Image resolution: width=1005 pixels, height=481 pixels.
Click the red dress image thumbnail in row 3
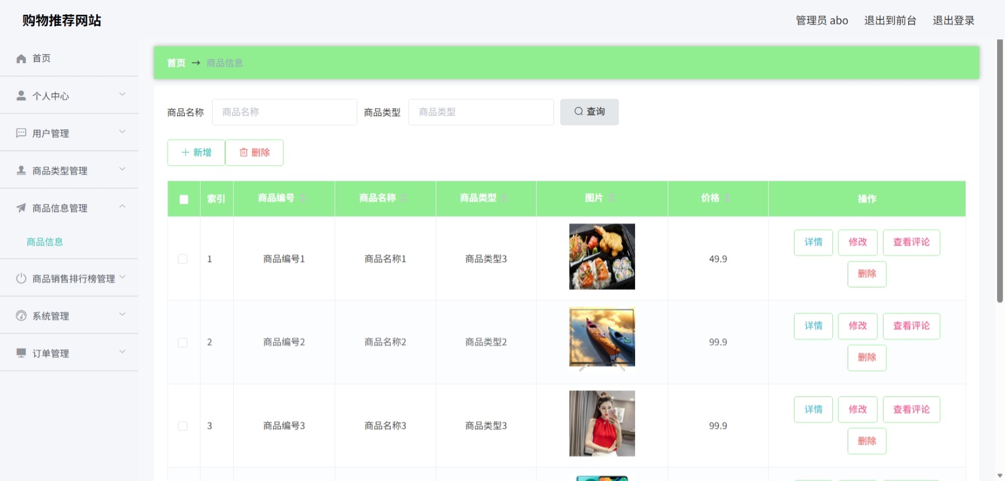pos(602,423)
